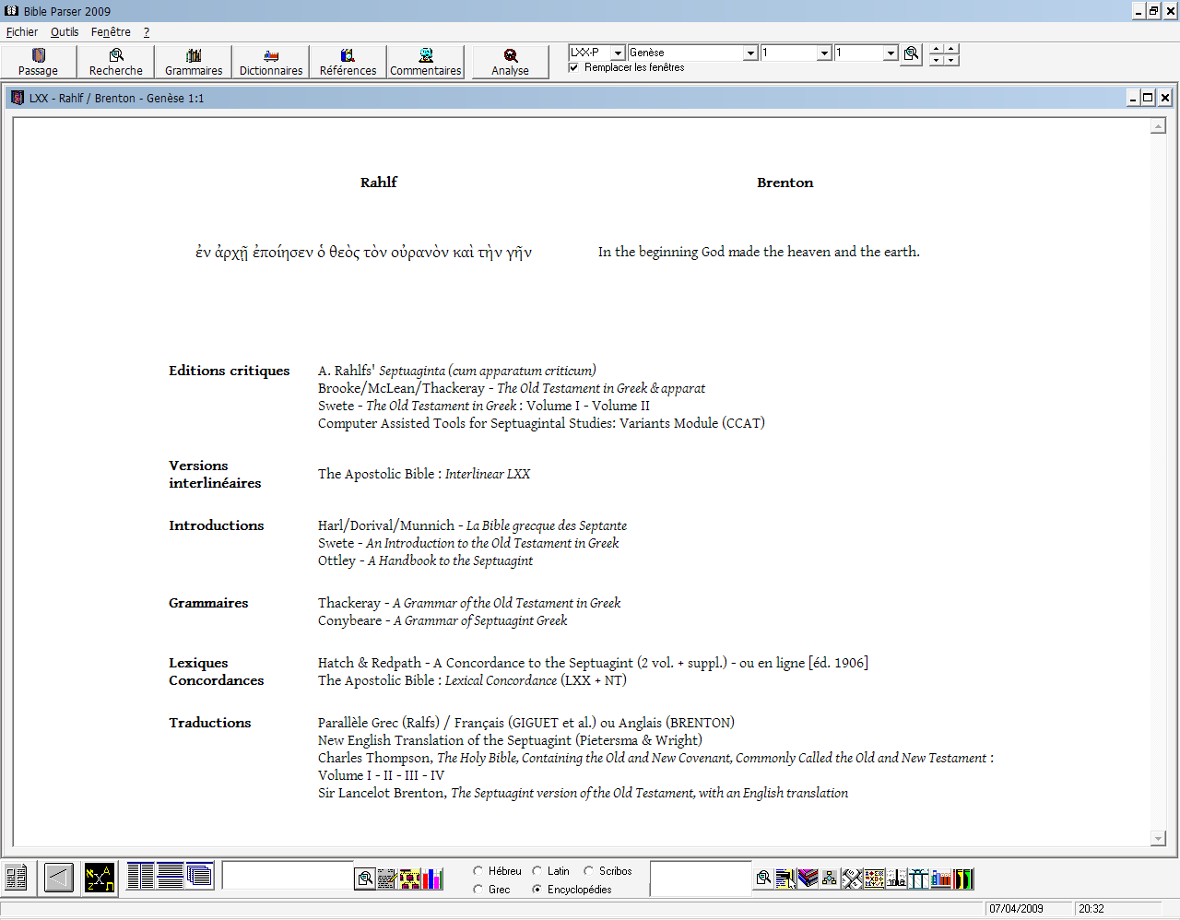Open the Outils menu
The image size is (1180, 920).
[x=65, y=32]
